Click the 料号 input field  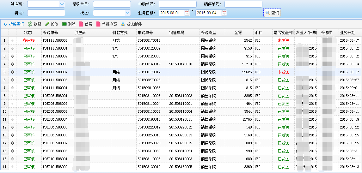(x=46, y=13)
